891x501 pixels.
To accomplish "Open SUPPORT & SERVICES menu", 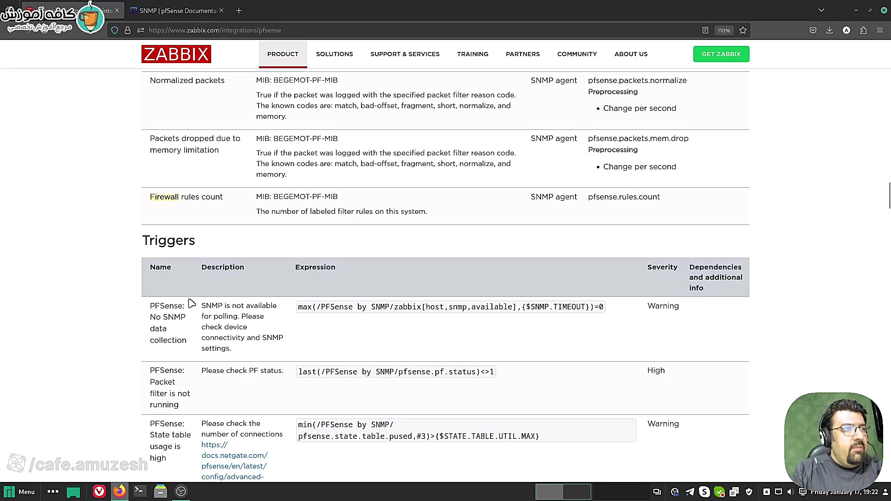I will click(x=405, y=54).
